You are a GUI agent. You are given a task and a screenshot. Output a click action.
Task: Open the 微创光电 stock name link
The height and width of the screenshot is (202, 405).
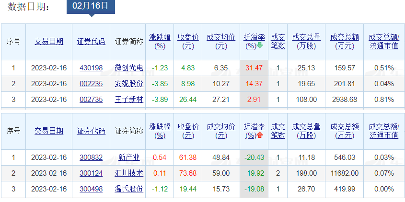pyautogui.click(x=129, y=68)
